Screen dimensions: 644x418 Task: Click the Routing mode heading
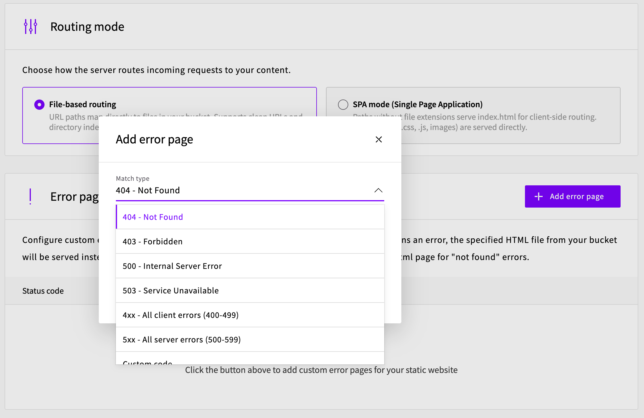(87, 27)
